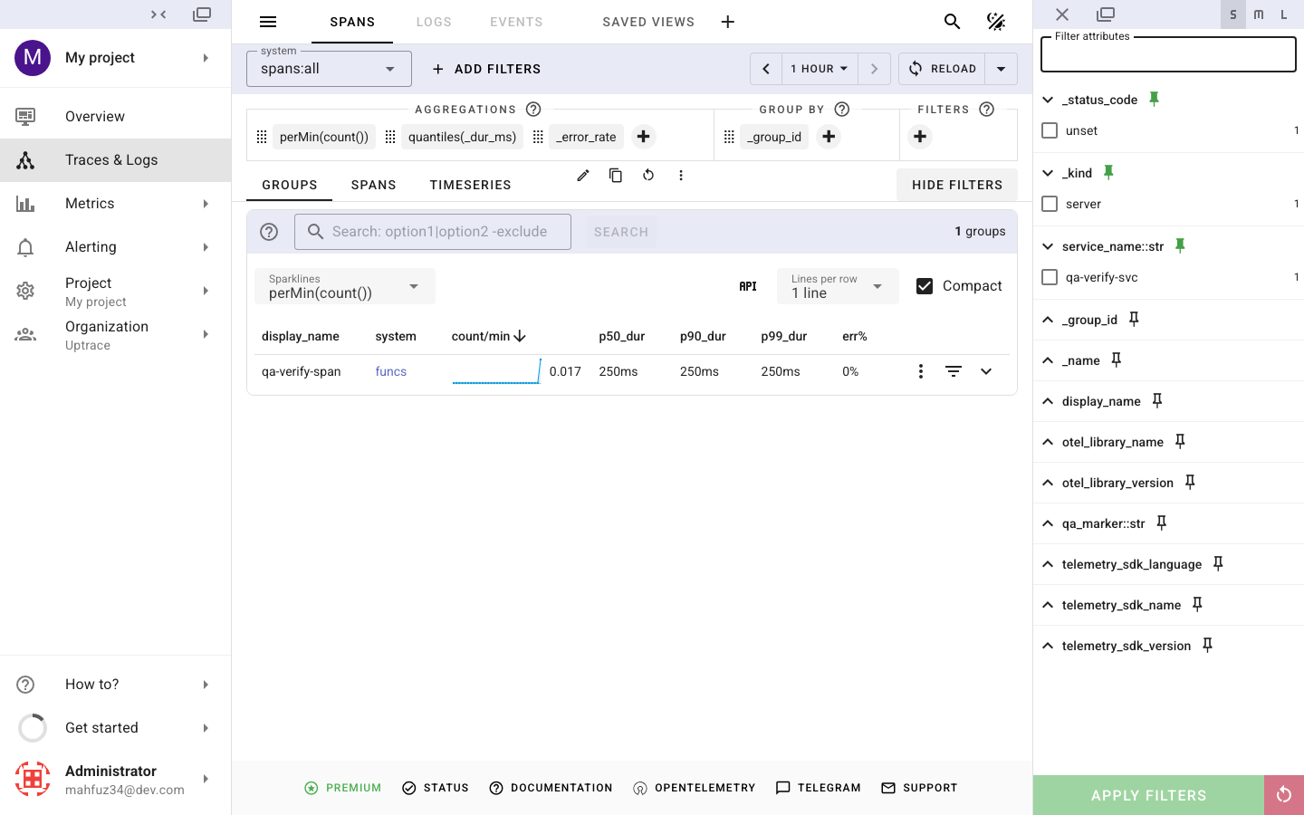This screenshot has width=1304, height=815.
Task: Close the filter attributes panel
Action: click(1062, 14)
